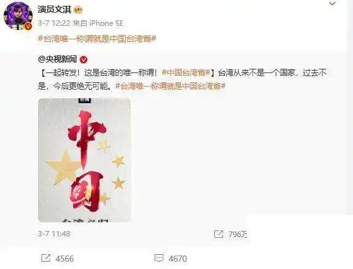Click the 央视新闻 verified V badge
The width and height of the screenshot is (353, 269).
pyautogui.click(x=83, y=60)
